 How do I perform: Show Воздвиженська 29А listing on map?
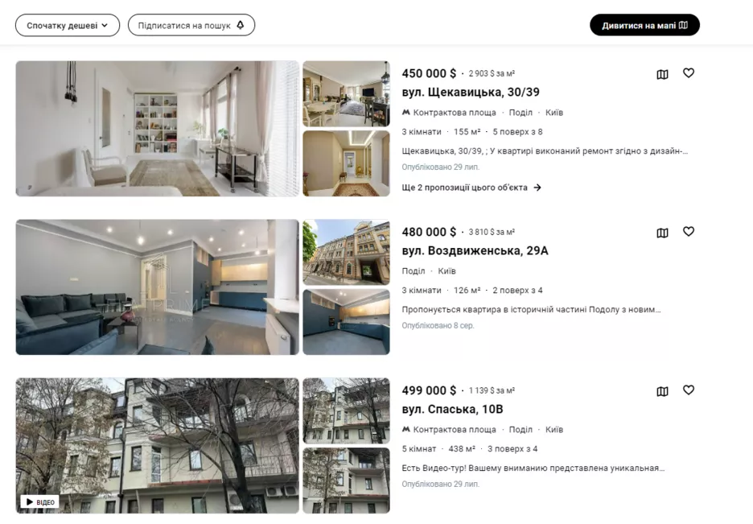662,233
